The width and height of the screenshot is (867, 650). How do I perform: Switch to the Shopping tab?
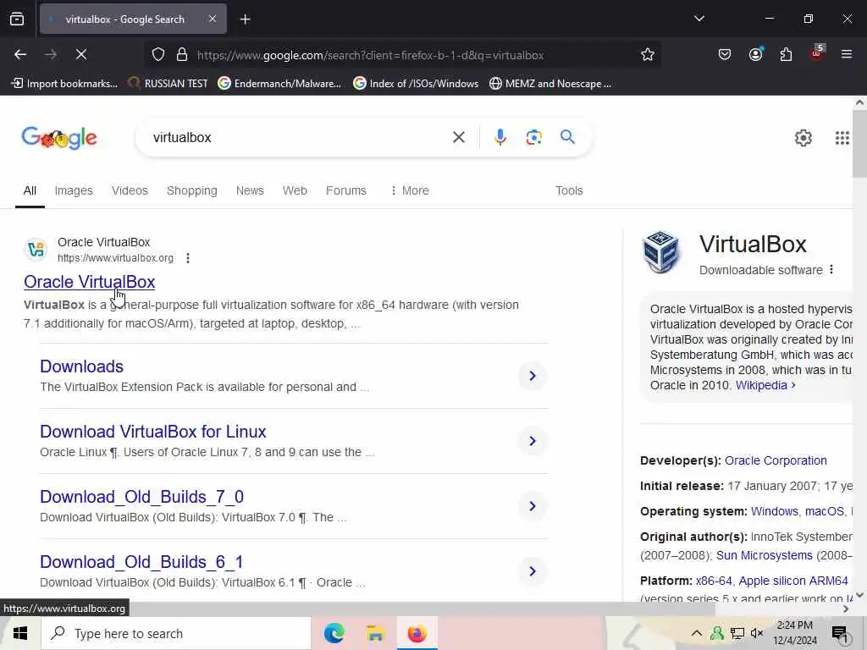[192, 190]
